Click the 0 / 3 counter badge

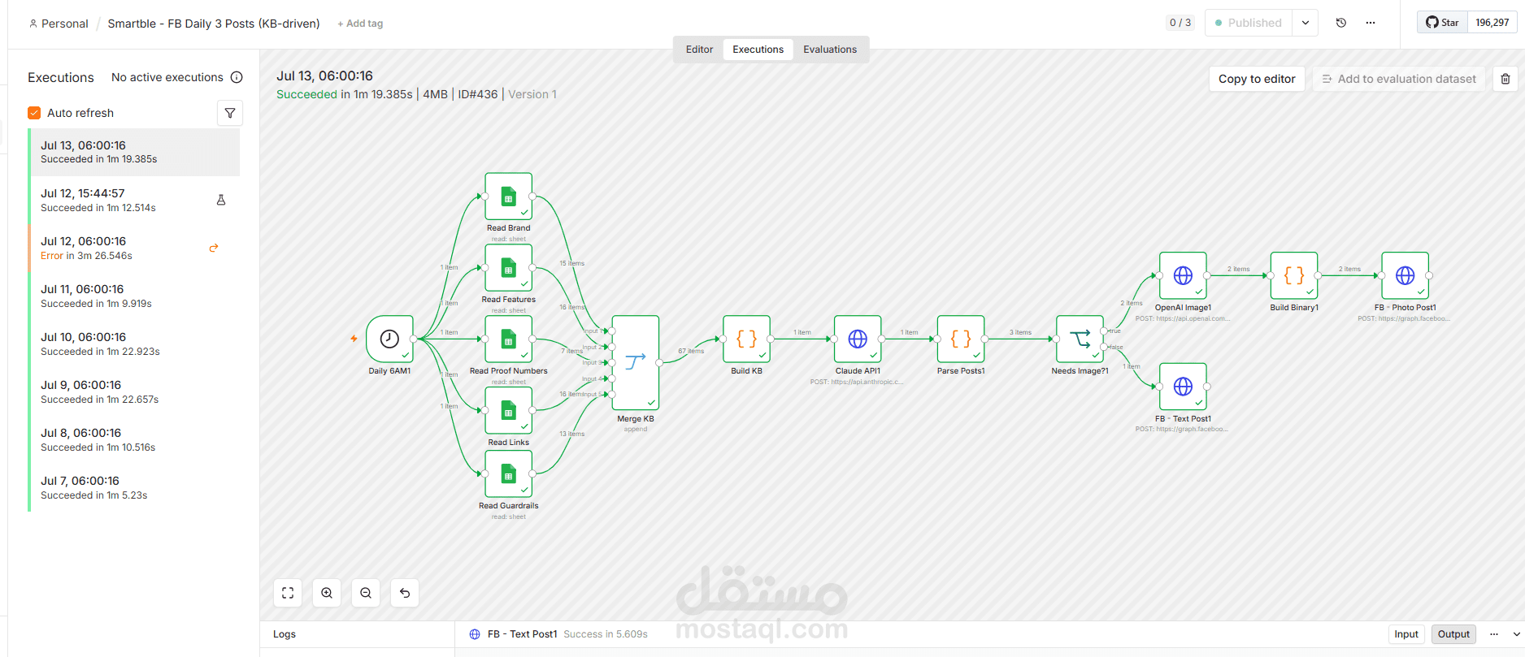[1180, 23]
